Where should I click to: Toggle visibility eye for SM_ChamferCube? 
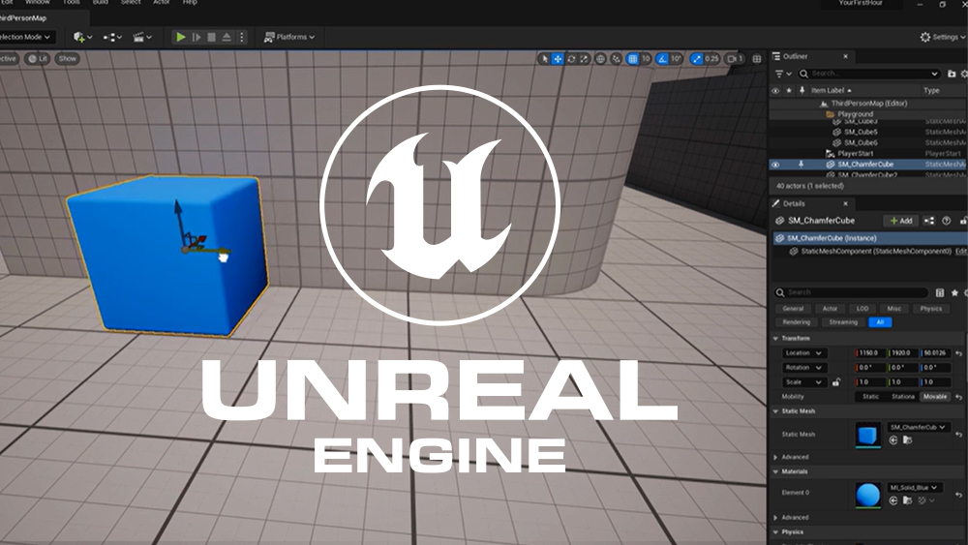[x=775, y=165]
